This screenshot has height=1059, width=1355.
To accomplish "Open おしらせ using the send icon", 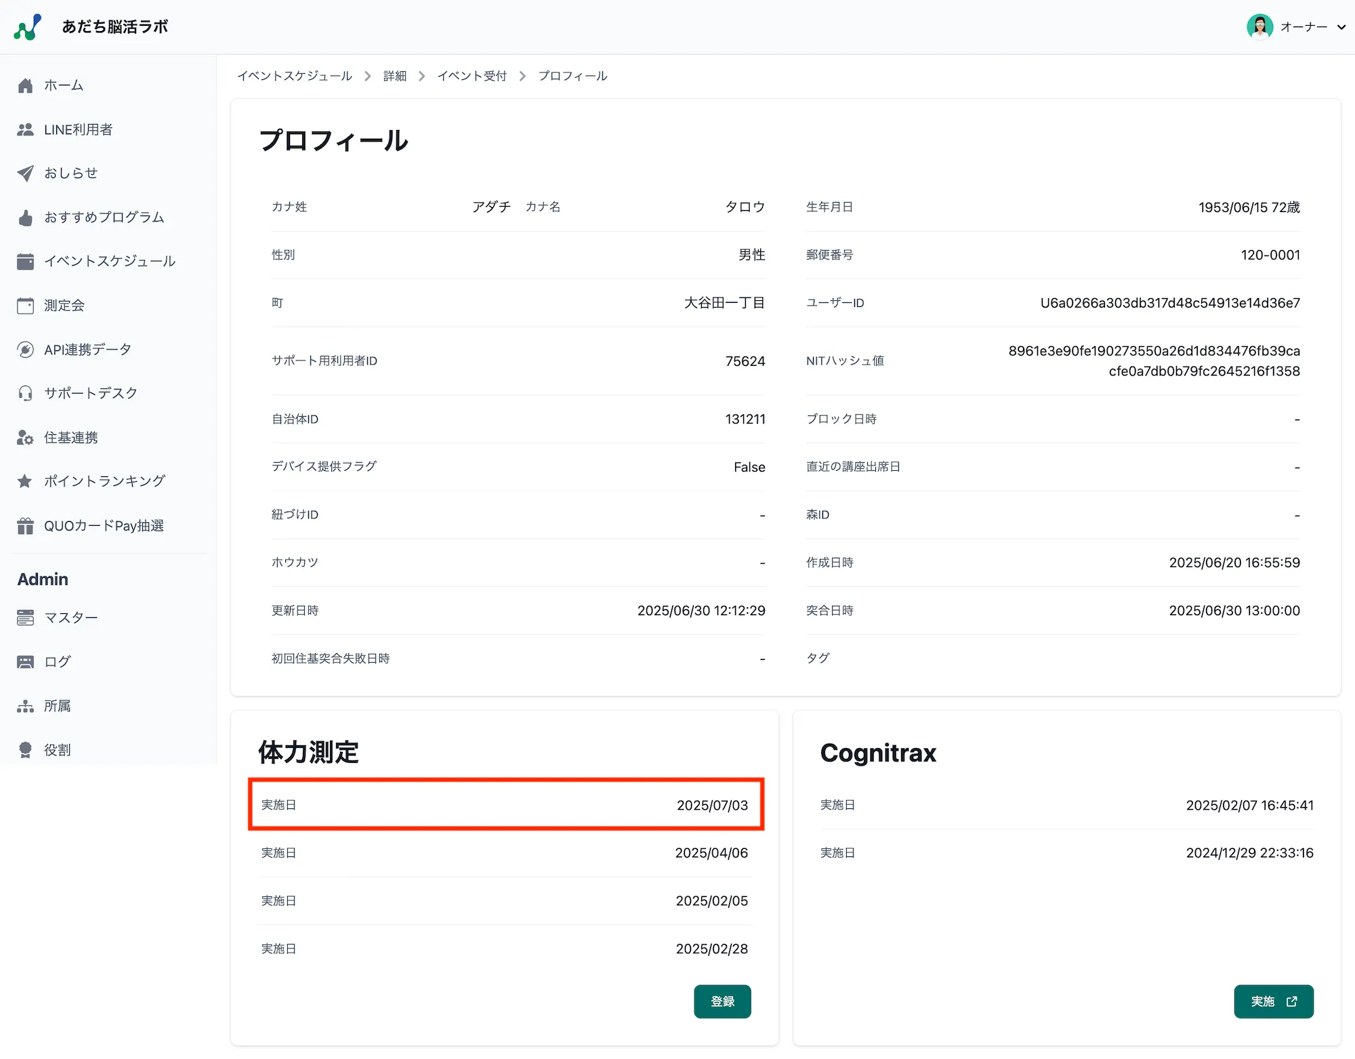I will coord(26,173).
